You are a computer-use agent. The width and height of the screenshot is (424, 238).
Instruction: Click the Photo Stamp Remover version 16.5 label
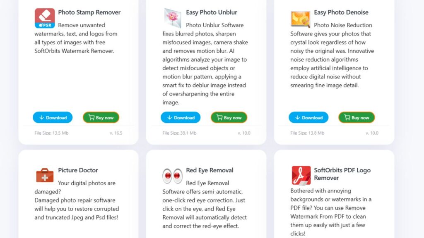pyautogui.click(x=116, y=133)
